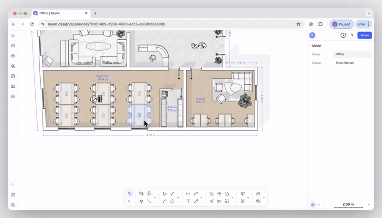Open a new browser tab
This screenshot has height=218, width=382.
coord(95,13)
